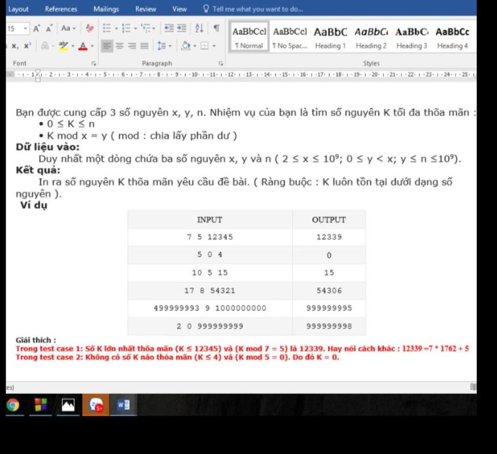
Task: Toggle center alignment
Action: click(x=119, y=46)
